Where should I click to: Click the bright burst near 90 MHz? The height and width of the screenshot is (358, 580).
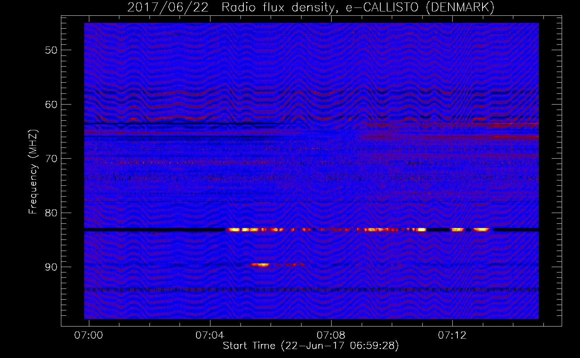click(260, 265)
